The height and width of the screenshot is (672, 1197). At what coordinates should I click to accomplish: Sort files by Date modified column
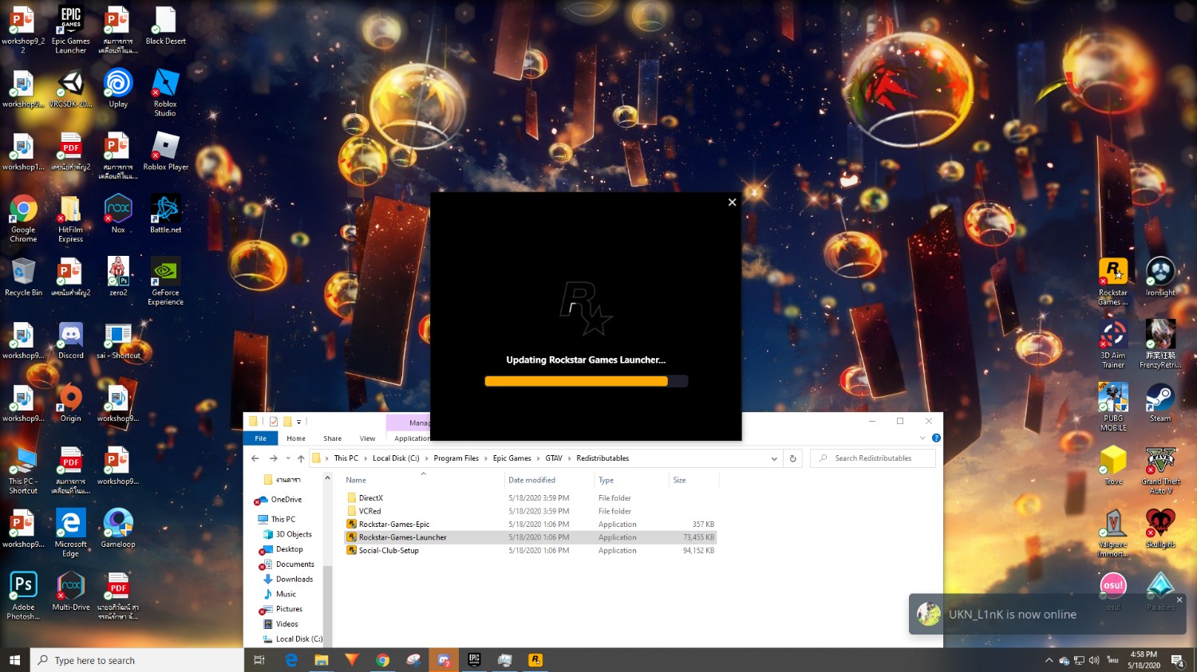(x=531, y=480)
